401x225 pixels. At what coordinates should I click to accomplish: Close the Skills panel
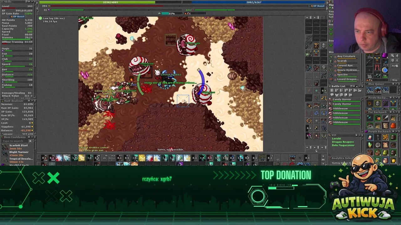[x=34, y=2]
